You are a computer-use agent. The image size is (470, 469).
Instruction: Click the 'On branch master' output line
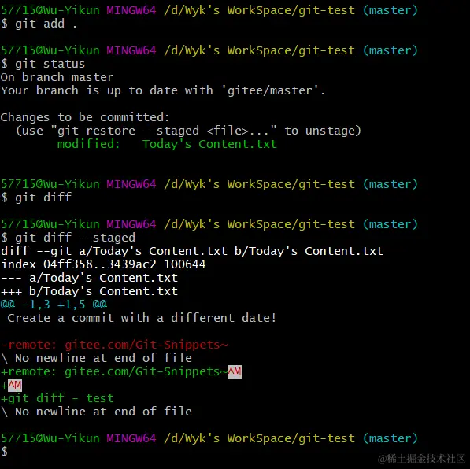[57, 77]
